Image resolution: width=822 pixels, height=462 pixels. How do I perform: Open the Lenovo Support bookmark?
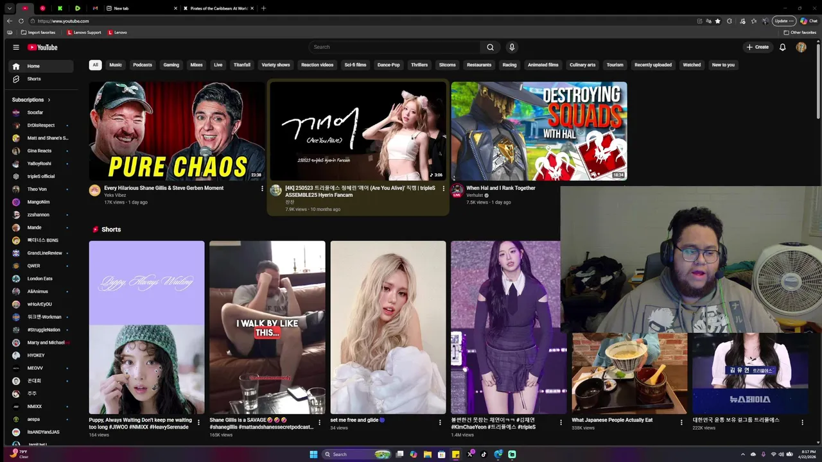(84, 32)
